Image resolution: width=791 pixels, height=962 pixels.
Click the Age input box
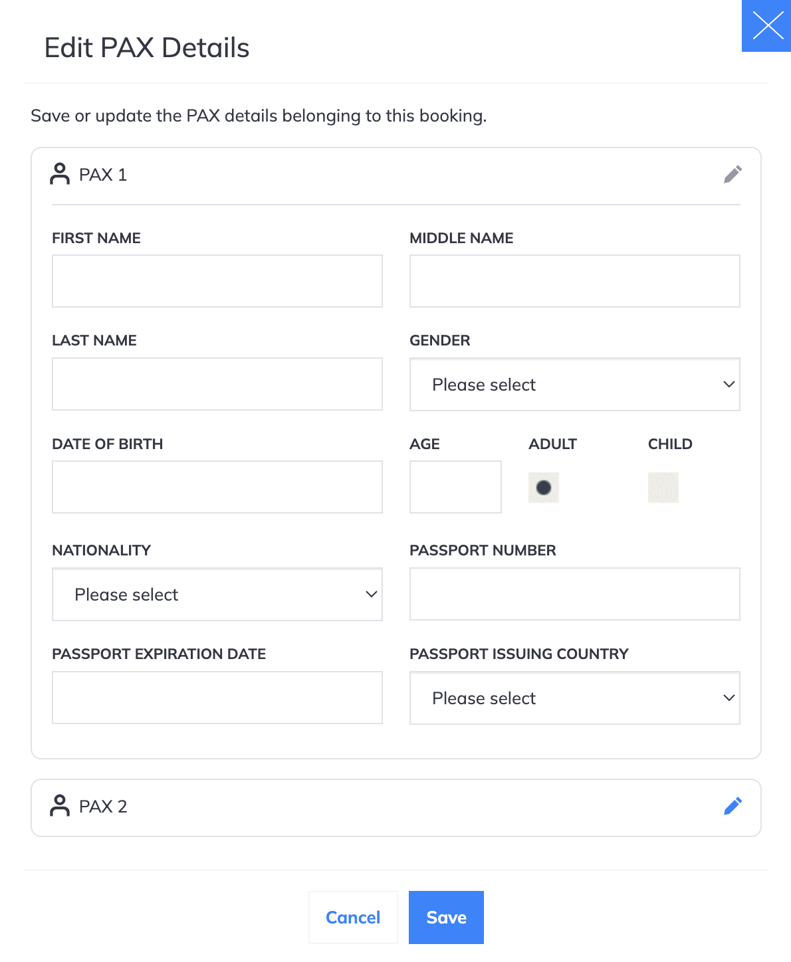pos(455,487)
